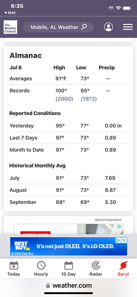Open The Weather Channel logo home
The image size is (137, 297).
(x=10, y=27)
